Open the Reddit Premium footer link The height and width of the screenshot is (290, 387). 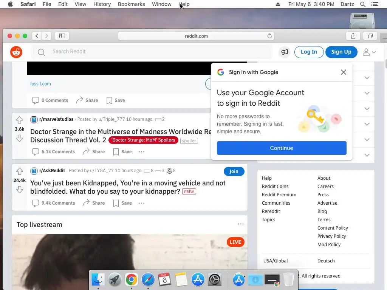click(279, 195)
